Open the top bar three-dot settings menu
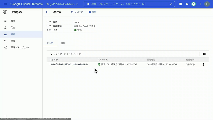Image resolution: width=213 pixels, height=120 pixels. 200,4
